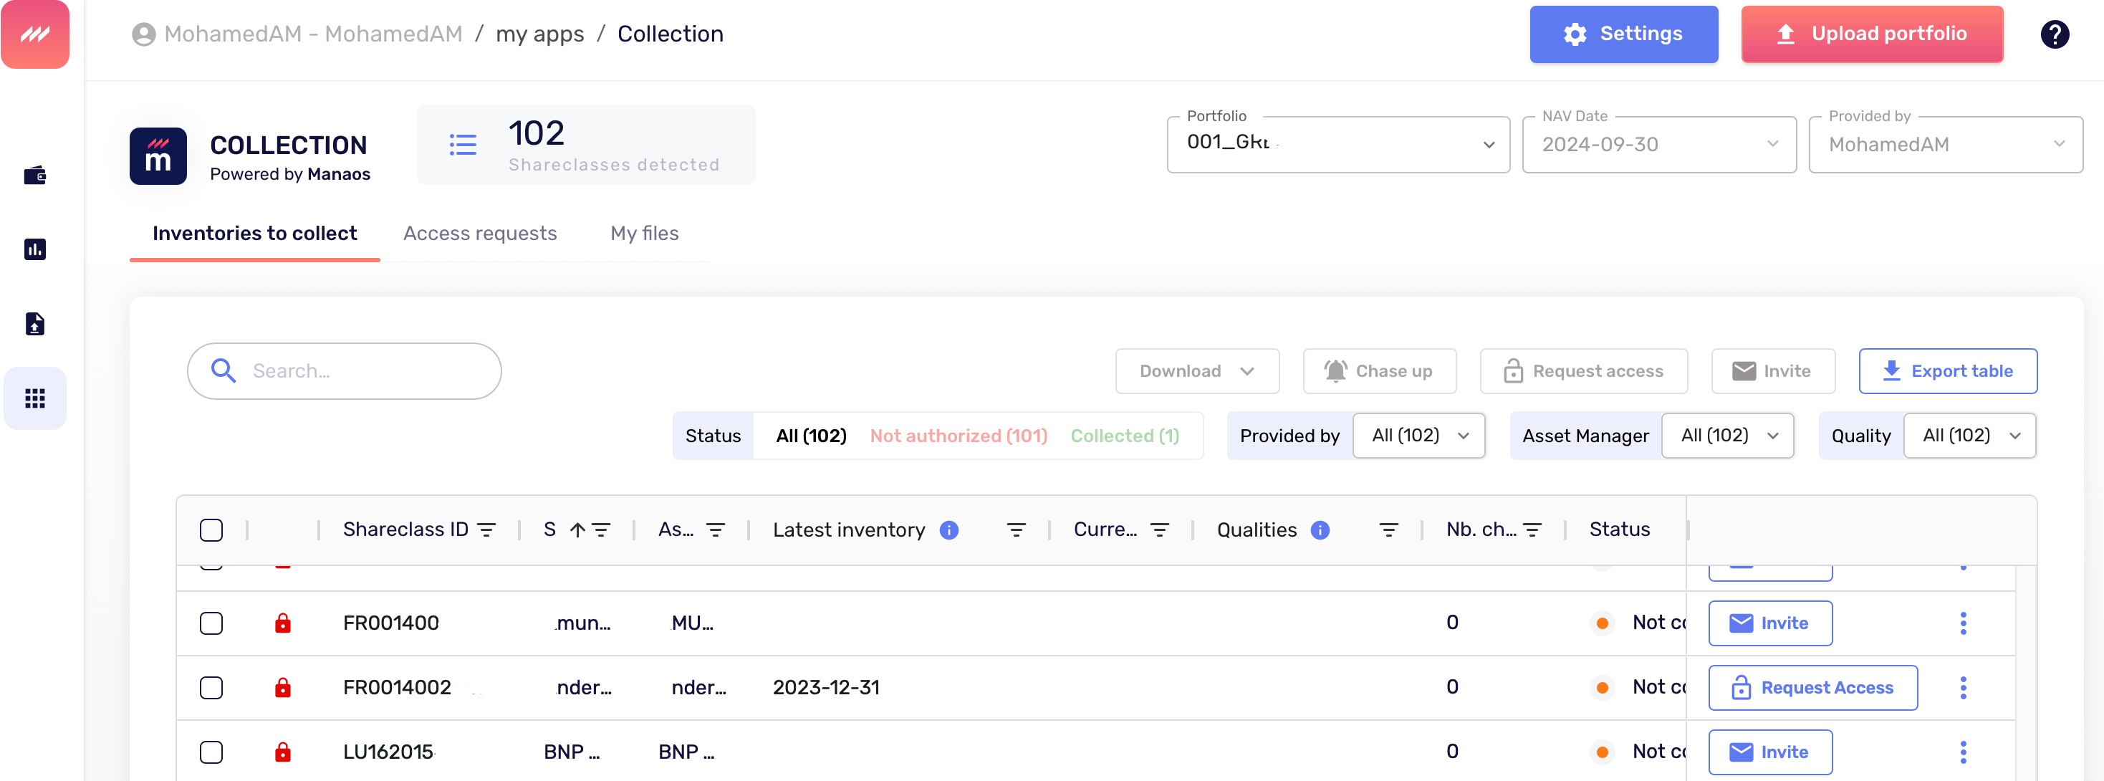Click the shareclasses list icon
Image resolution: width=2104 pixels, height=781 pixels.
tap(463, 145)
